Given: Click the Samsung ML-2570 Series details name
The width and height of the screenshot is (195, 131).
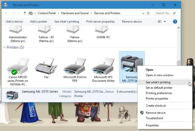Looking at the screenshot, I should (x=40, y=92).
